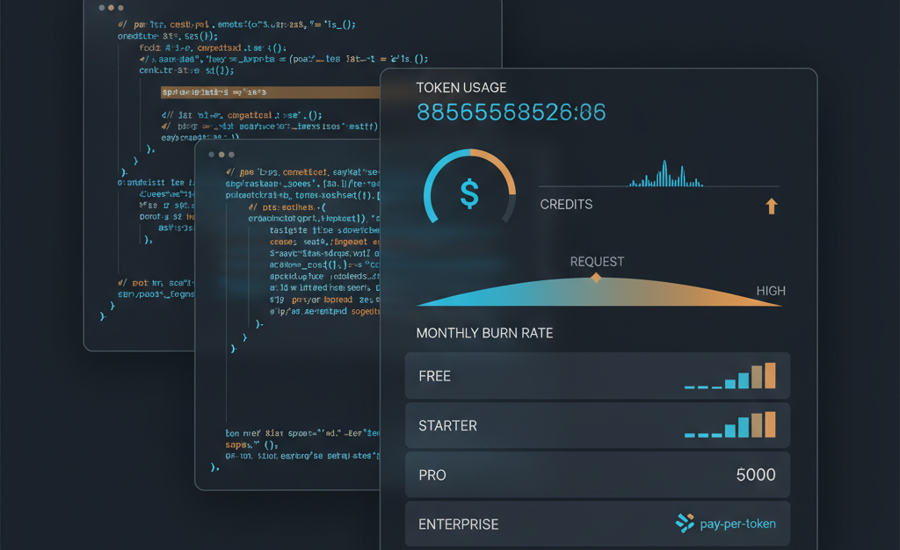
Task: Click the pay-per-token logo icon
Action: click(x=684, y=523)
